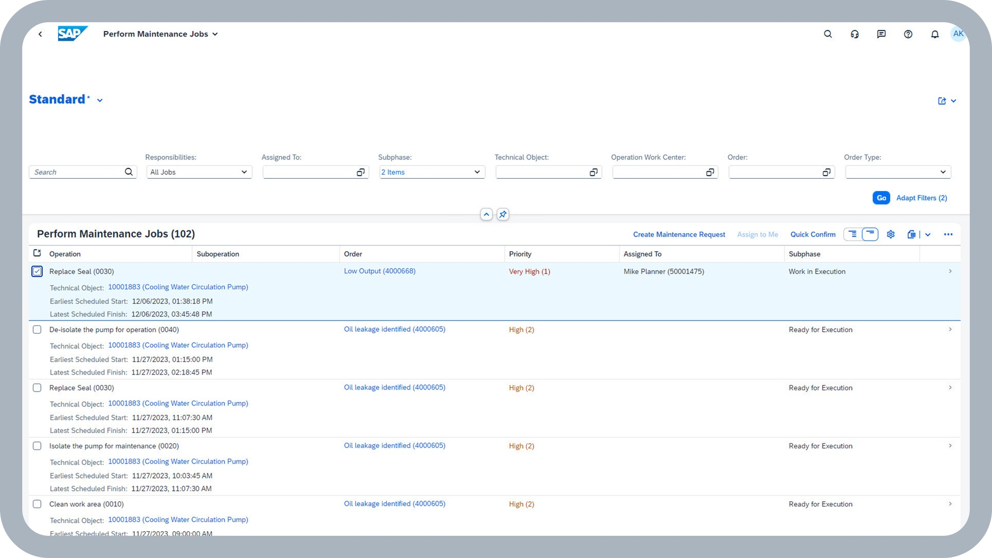Navigate into Isolate the pump row arrow
Viewport: 992px width, 558px height.
coord(950,446)
